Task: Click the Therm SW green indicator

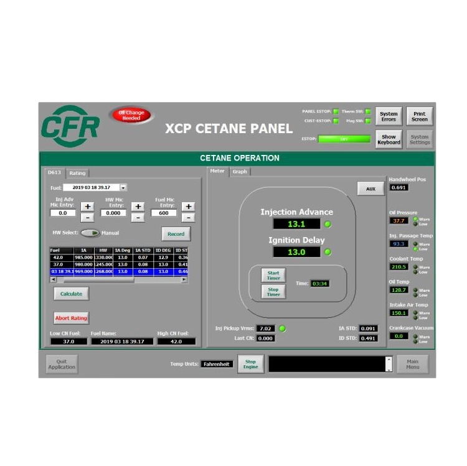Action: [x=368, y=111]
